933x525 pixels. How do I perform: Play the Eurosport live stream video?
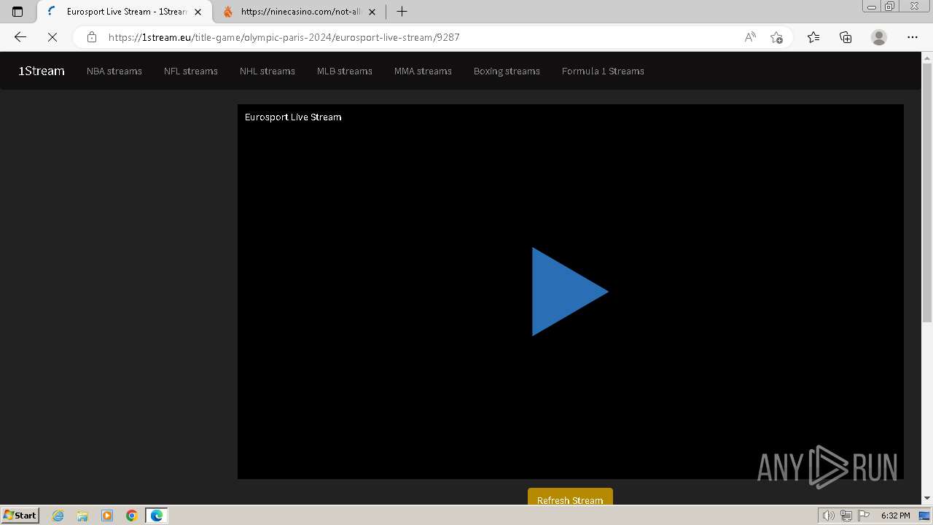pos(570,292)
